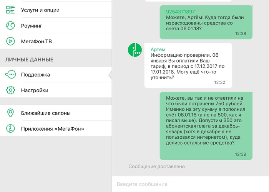This screenshot has width=269, height=192.
Task: Go to Поддержка in the sidebar
Action: (x=35, y=75)
